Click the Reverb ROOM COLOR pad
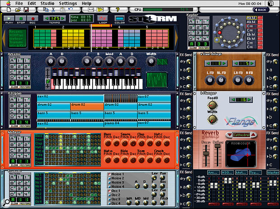 click(241, 154)
